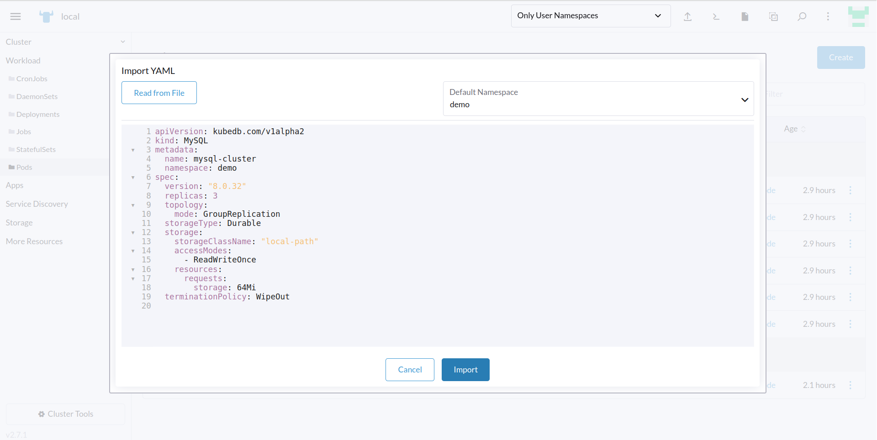Open the Only User Namespaces dropdown

click(590, 16)
